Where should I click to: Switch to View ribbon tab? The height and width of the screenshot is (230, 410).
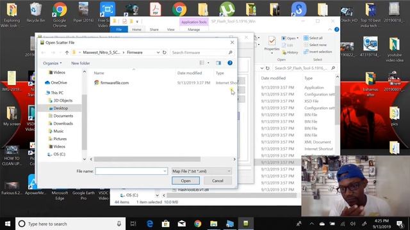point(171,29)
